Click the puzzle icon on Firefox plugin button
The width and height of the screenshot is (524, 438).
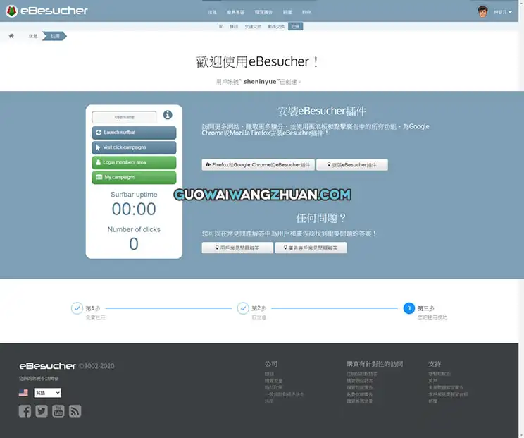click(208, 164)
